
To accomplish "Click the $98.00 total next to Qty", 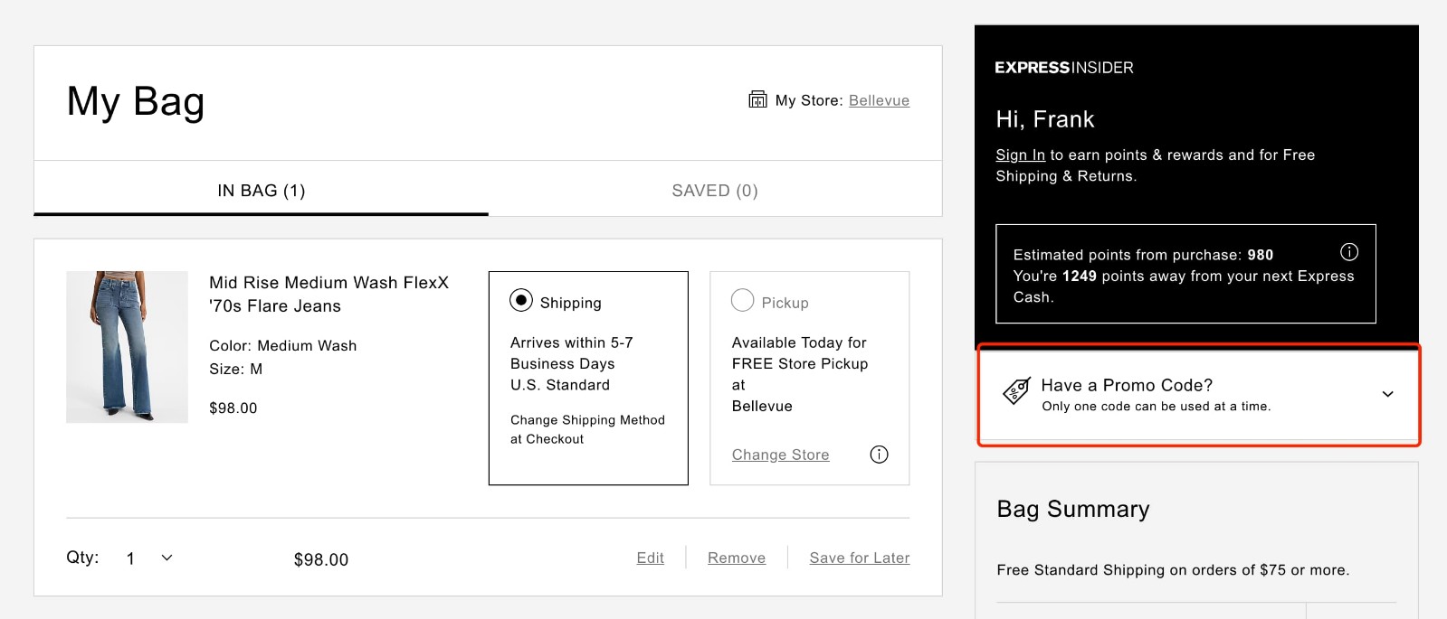I will 321,559.
